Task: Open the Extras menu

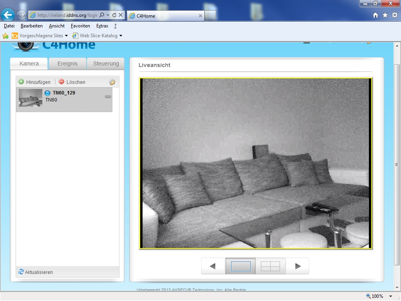Action: point(102,26)
